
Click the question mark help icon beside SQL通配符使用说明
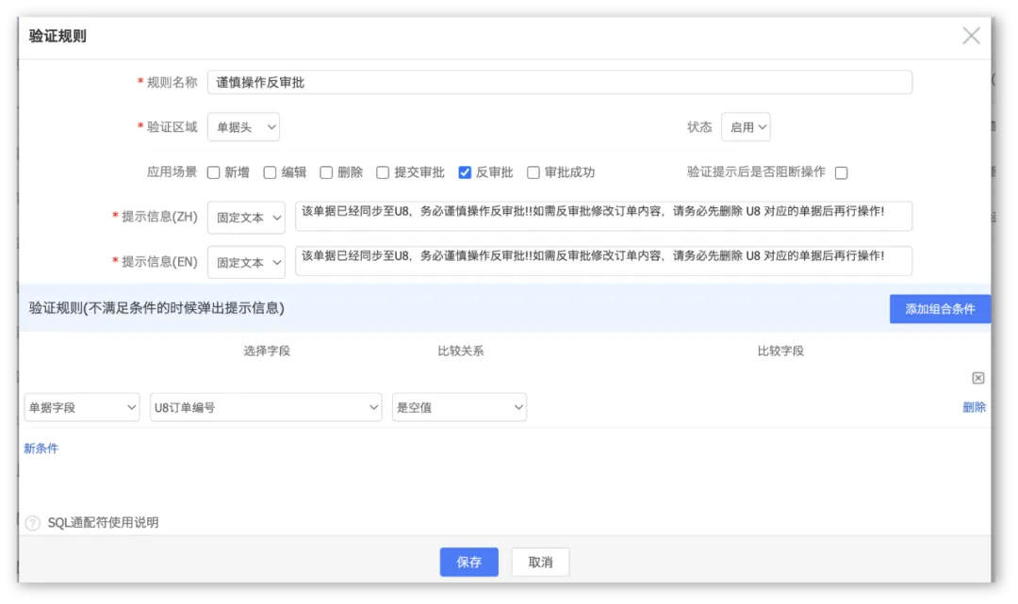(x=32, y=523)
